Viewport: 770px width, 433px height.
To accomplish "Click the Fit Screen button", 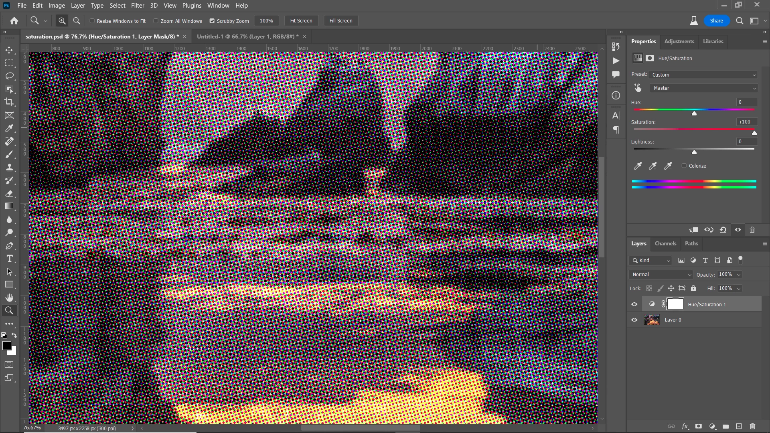I will point(301,21).
